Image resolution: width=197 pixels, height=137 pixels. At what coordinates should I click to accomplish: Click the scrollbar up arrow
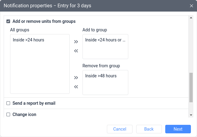point(191,18)
